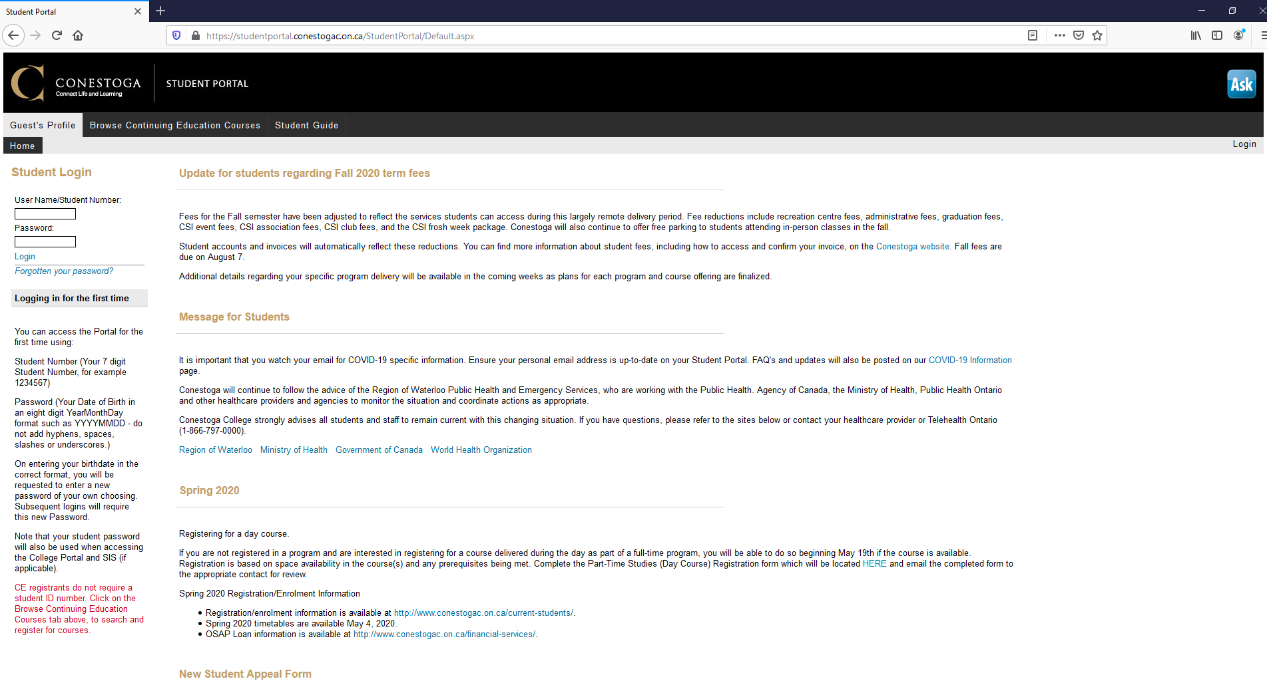Image resolution: width=1267 pixels, height=687 pixels.
Task: Click the Login link below the password field
Action: click(25, 256)
